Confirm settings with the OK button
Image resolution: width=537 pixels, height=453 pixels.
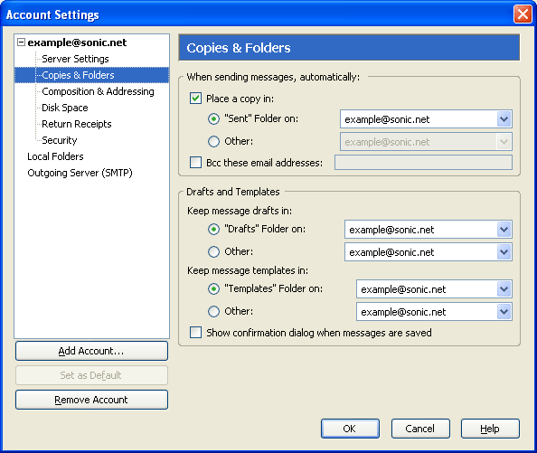tap(350, 429)
